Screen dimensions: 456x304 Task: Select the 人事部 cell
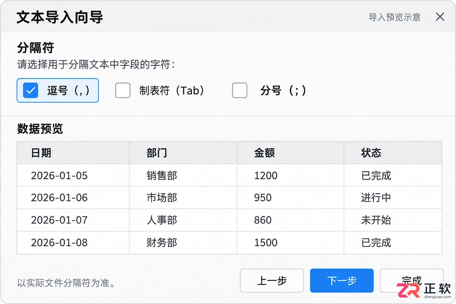pyautogui.click(x=183, y=220)
